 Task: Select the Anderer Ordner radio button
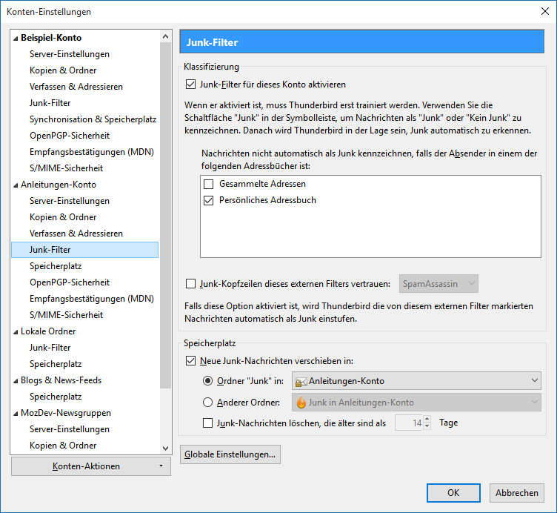point(207,403)
